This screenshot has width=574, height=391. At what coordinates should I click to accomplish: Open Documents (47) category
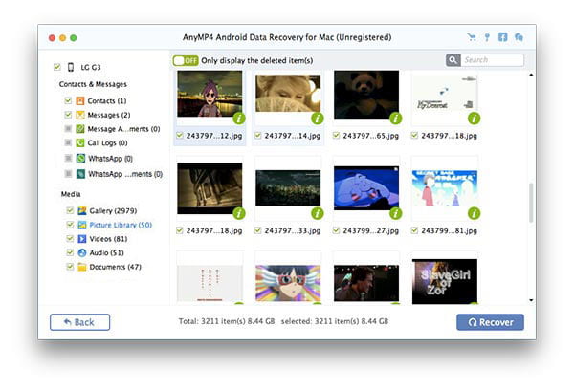coord(116,267)
